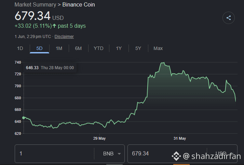The width and height of the screenshot is (244, 165).
Task: Open the BNB currency dropdown
Action: coord(112,154)
